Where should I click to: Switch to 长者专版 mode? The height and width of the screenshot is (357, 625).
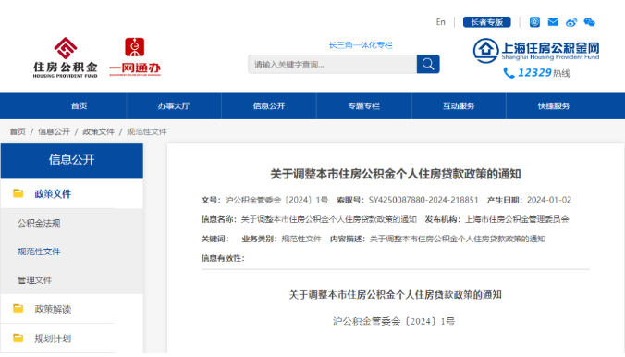(486, 22)
